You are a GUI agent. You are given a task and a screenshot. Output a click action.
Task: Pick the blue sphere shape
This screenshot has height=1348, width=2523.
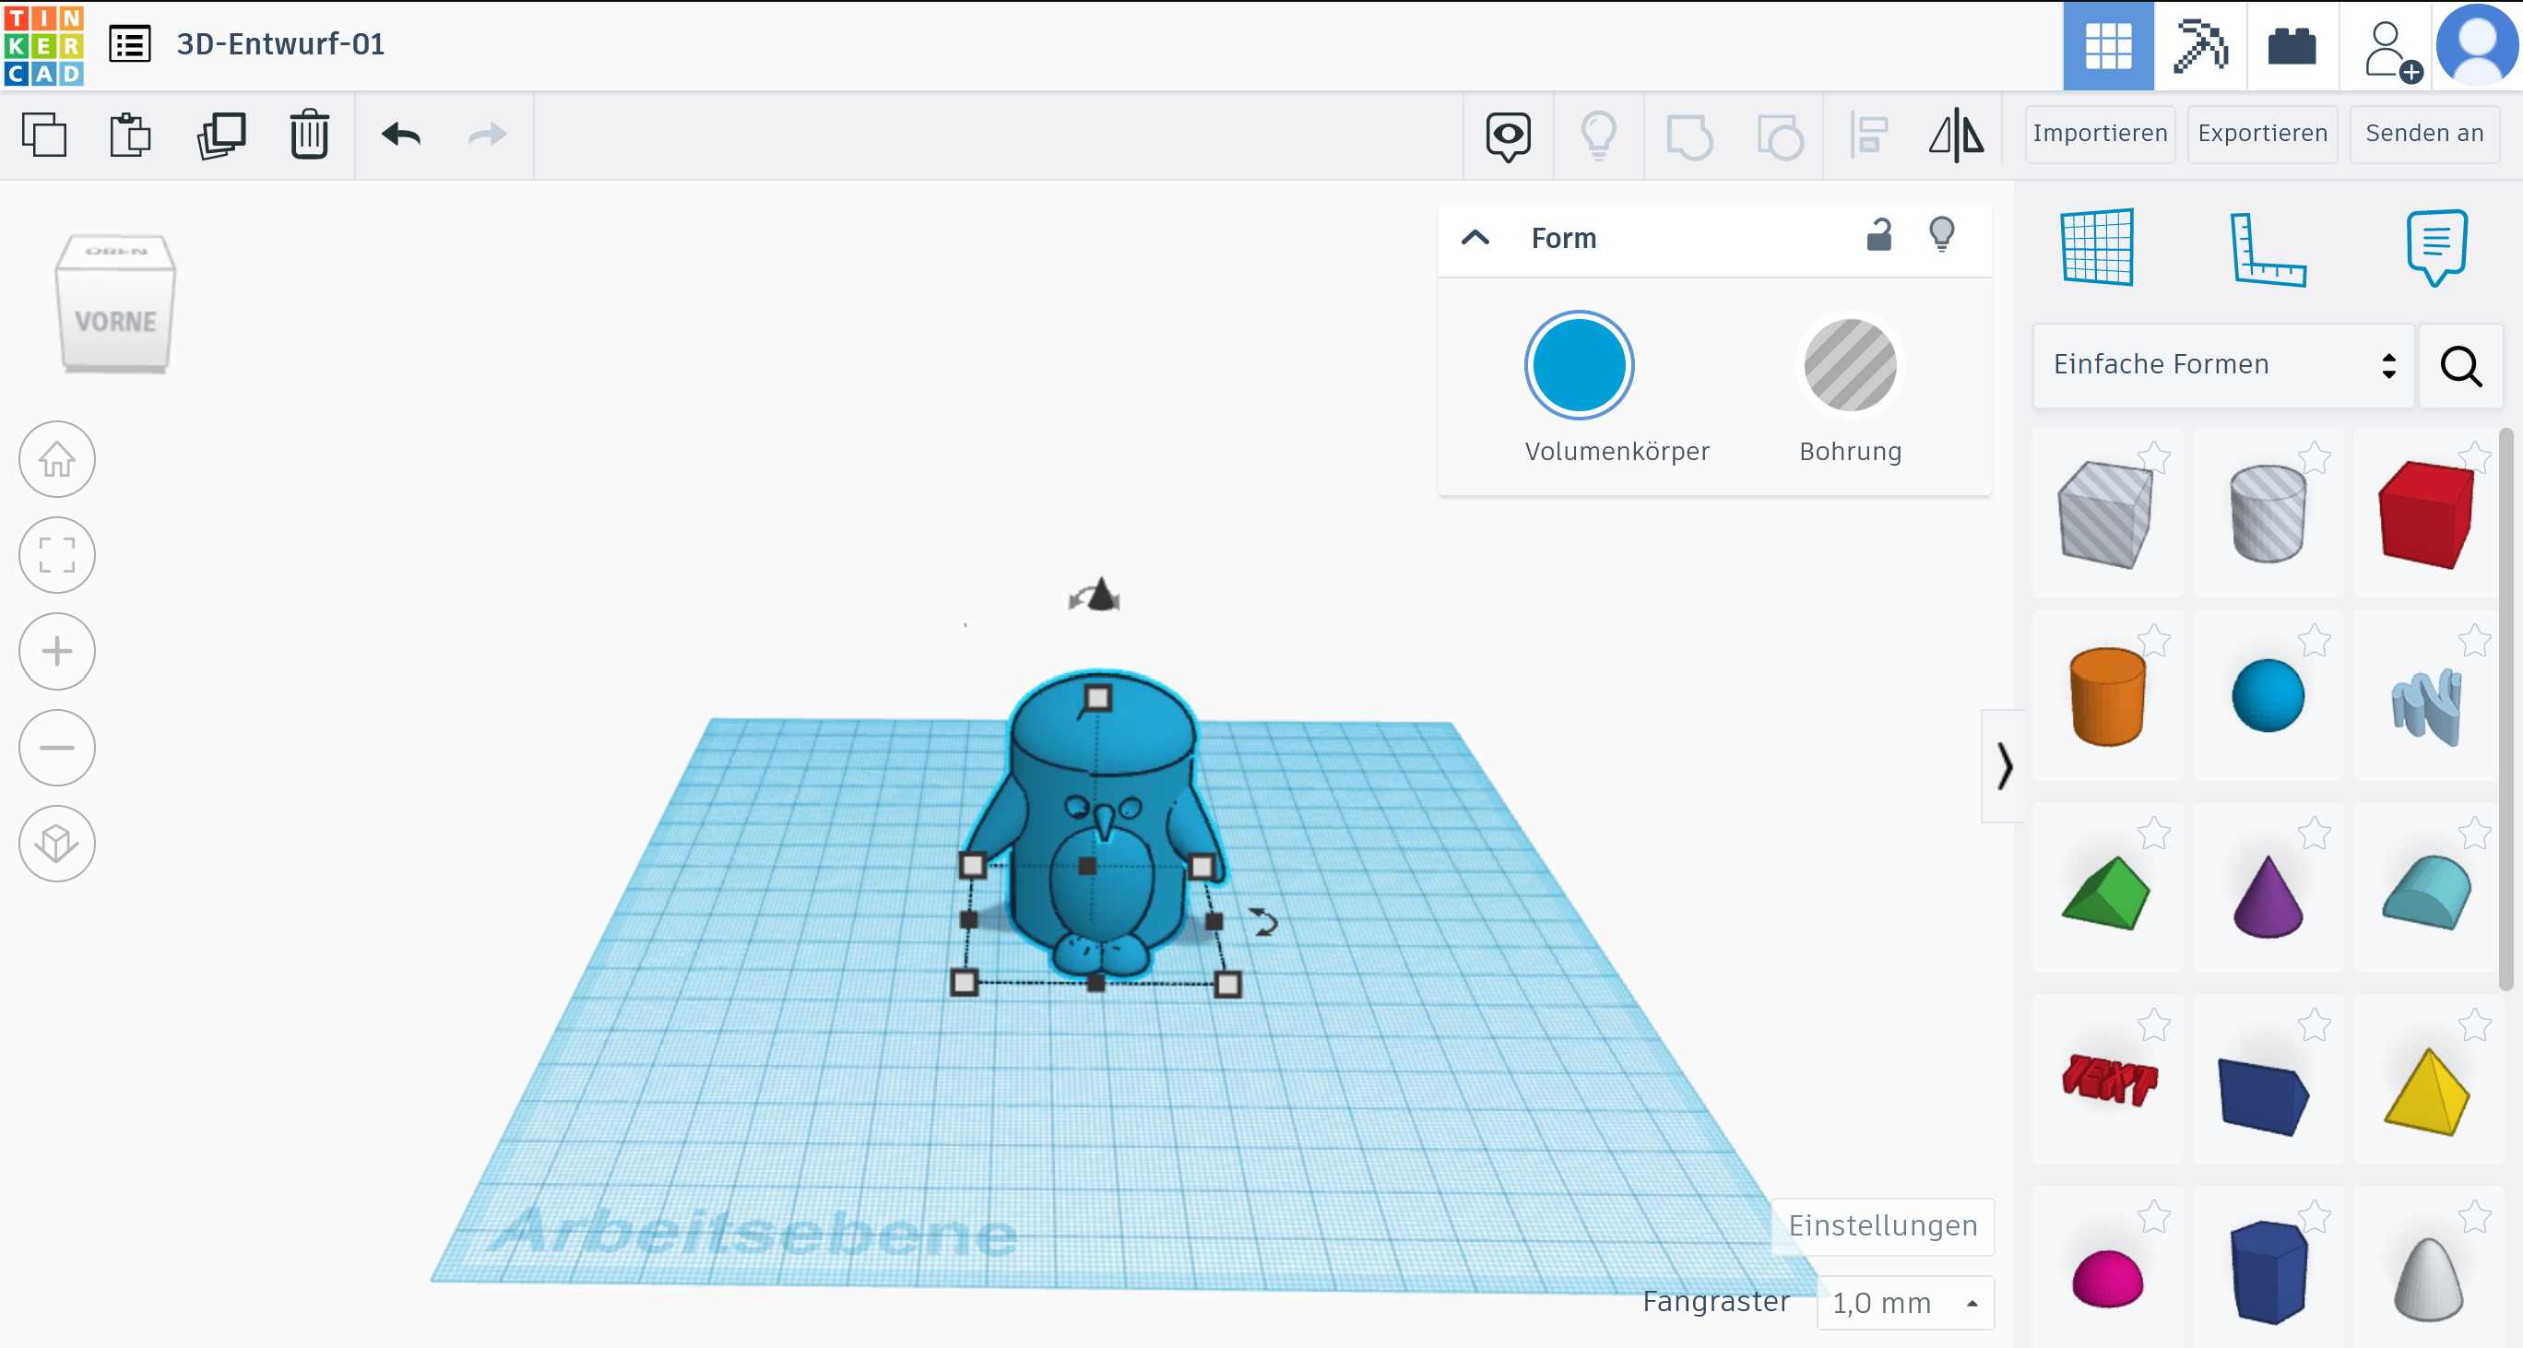pos(2268,696)
